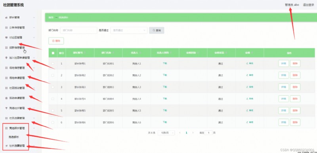The width and height of the screenshot is (317, 153).
Task: Click the grid icon beside 竞选部长管理
Action: tap(6, 128)
